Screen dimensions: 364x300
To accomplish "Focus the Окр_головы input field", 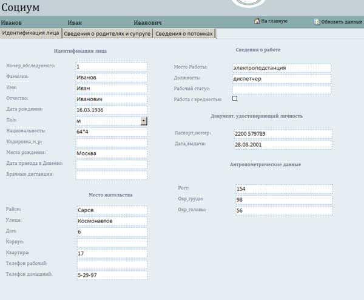I will tap(283, 210).
